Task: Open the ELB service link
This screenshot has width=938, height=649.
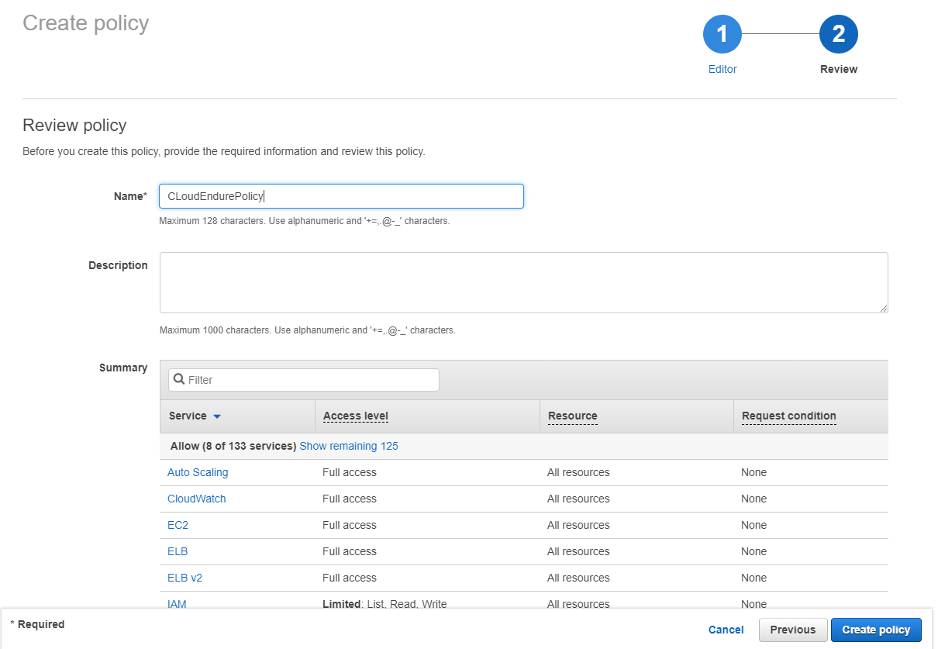Action: [178, 551]
